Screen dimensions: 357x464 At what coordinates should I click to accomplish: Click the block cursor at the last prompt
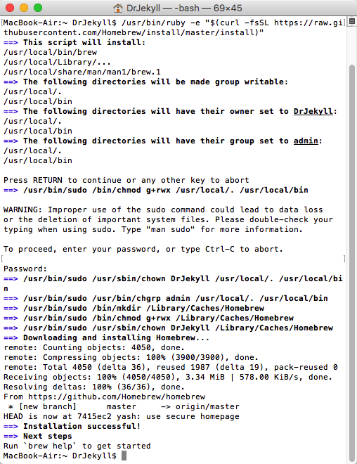pos(124,456)
